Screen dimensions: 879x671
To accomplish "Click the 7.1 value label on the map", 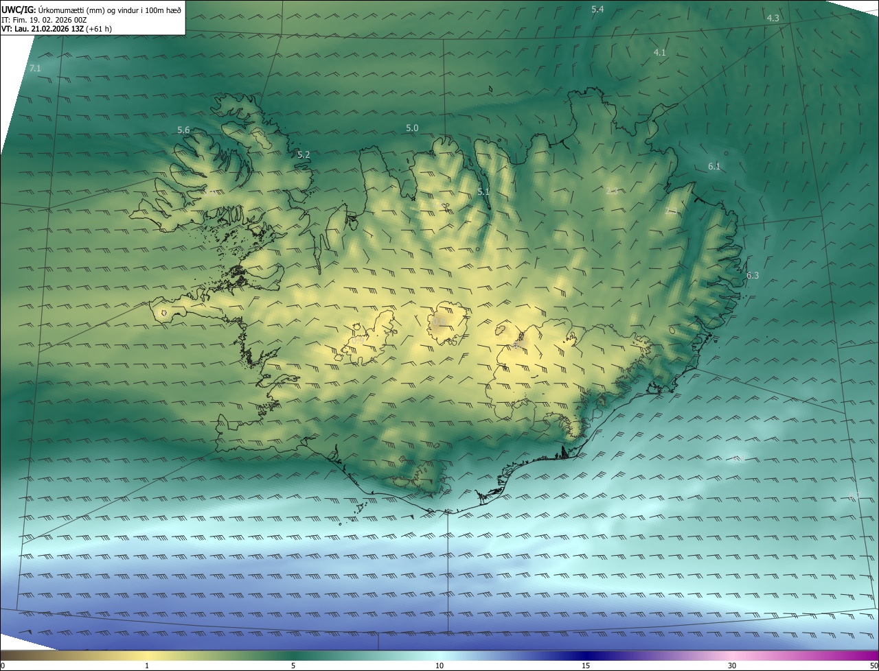I will coord(35,69).
